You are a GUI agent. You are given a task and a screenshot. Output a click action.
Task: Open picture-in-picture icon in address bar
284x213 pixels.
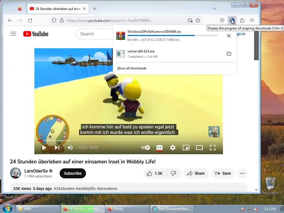(190, 20)
